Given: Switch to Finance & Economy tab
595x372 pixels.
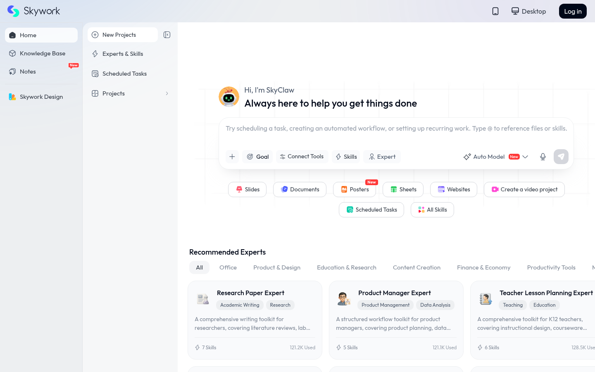Looking at the screenshot, I should (x=484, y=267).
